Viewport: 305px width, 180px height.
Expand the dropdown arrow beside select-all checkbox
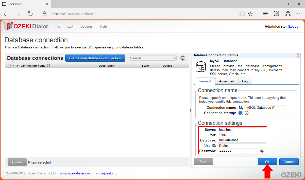(13, 66)
